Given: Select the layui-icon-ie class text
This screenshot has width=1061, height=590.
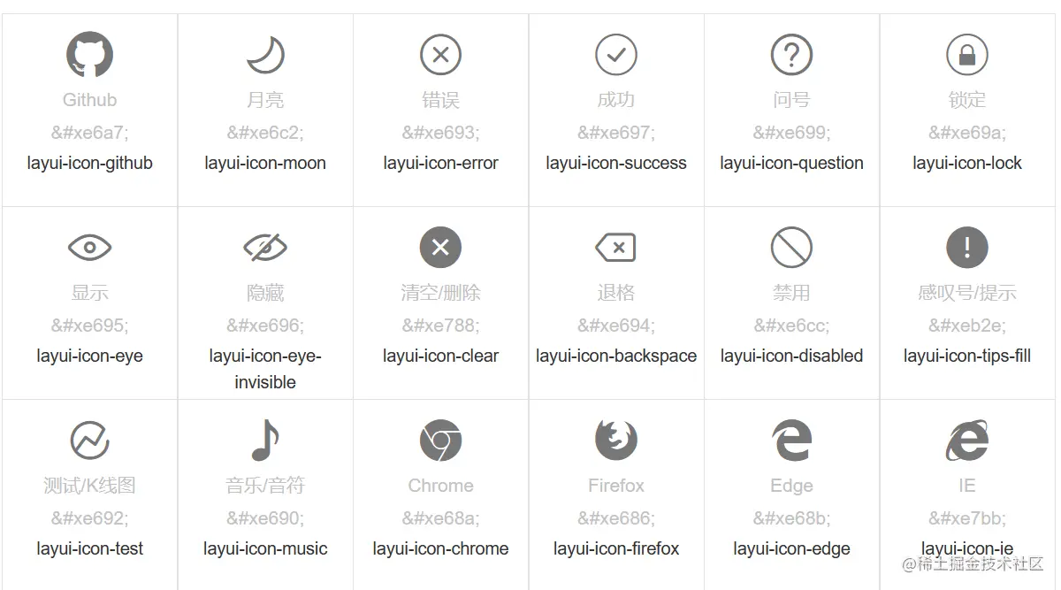Looking at the screenshot, I should coord(967,548).
